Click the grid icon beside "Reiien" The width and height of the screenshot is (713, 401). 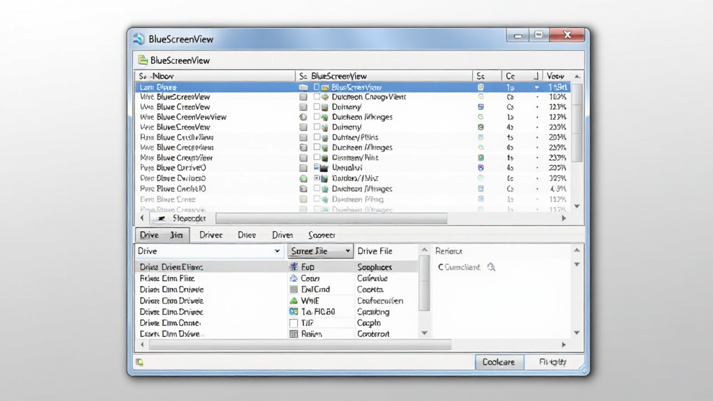pos(294,334)
